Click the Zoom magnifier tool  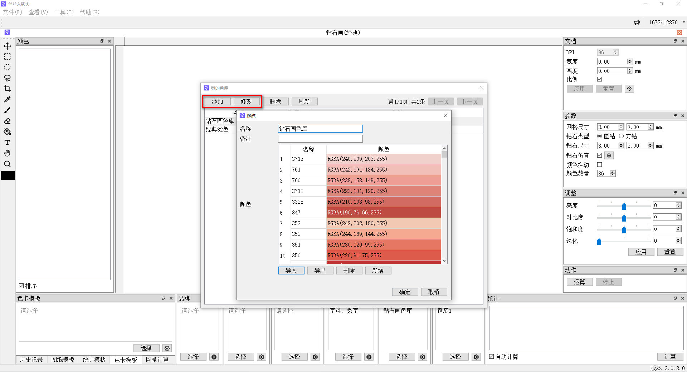pyautogui.click(x=7, y=164)
